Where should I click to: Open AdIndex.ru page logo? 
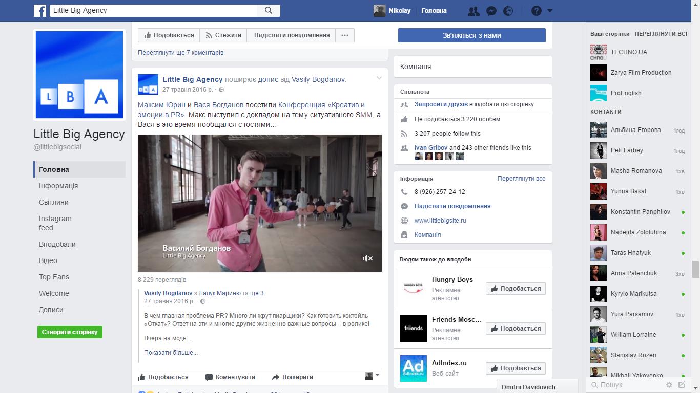click(414, 368)
